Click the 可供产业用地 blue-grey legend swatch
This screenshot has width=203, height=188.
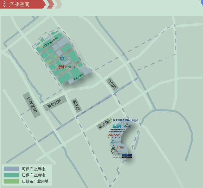[x=11, y=169]
